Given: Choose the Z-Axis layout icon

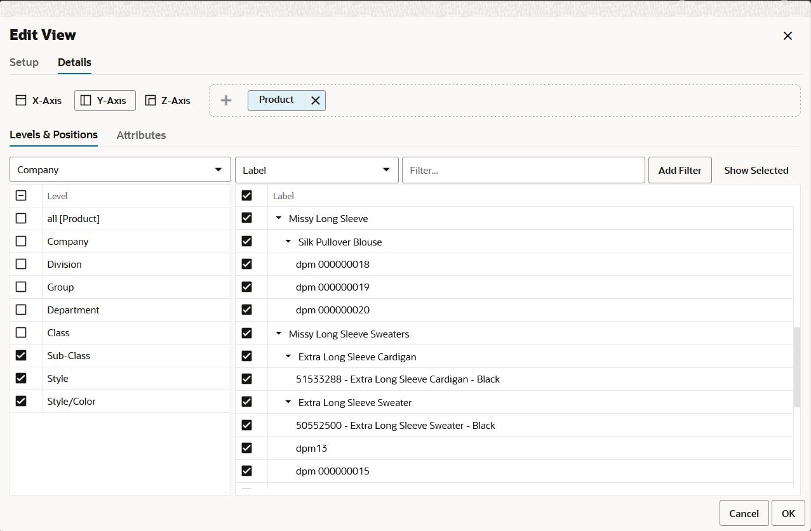Looking at the screenshot, I should click(151, 100).
